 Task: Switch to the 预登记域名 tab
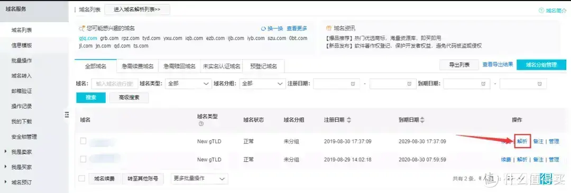tap(263, 66)
